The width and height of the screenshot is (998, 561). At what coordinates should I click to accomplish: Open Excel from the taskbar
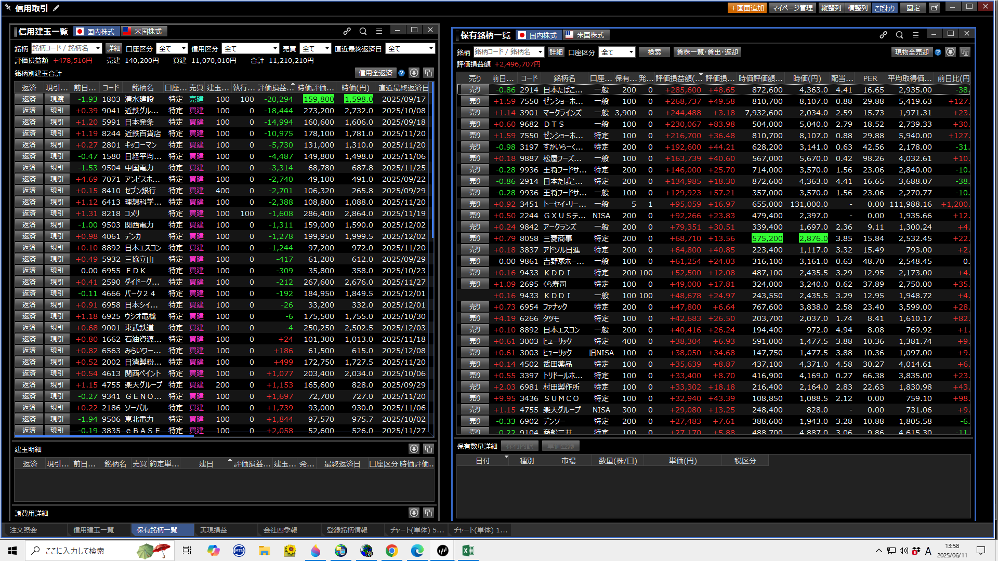click(x=468, y=551)
